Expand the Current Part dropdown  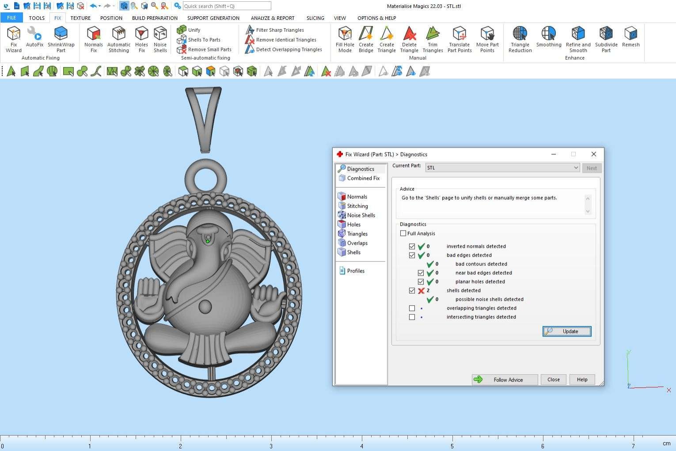coord(576,168)
